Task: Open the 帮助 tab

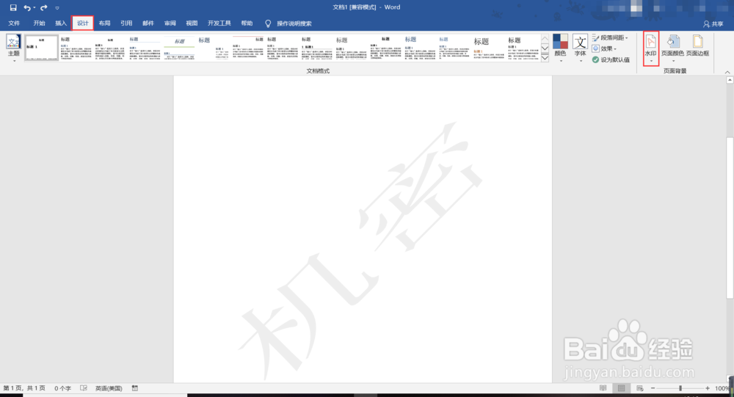Action: pyautogui.click(x=247, y=23)
